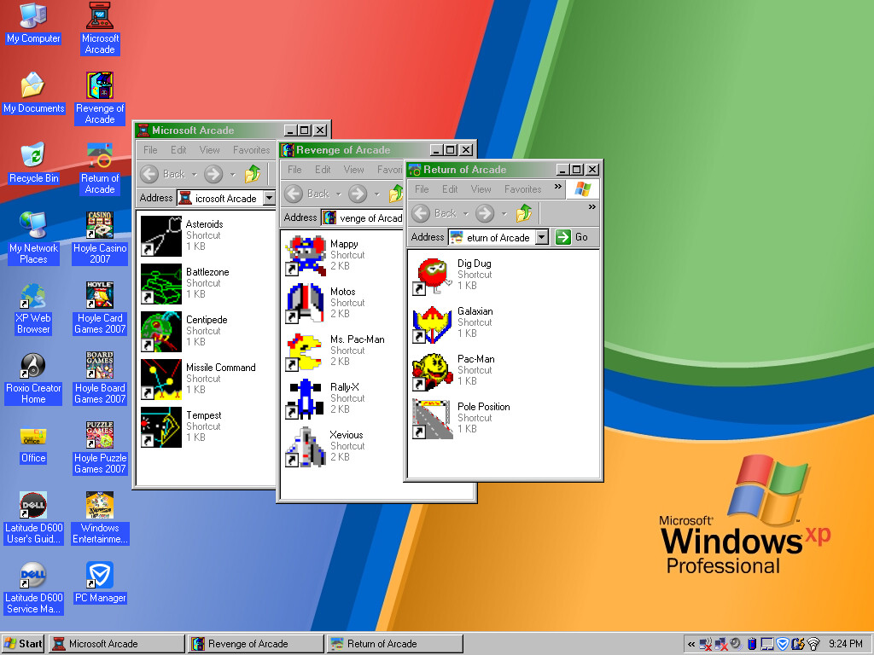Open Back history arrow in Microsoft Arcade
This screenshot has height=655, width=874.
pos(195,174)
